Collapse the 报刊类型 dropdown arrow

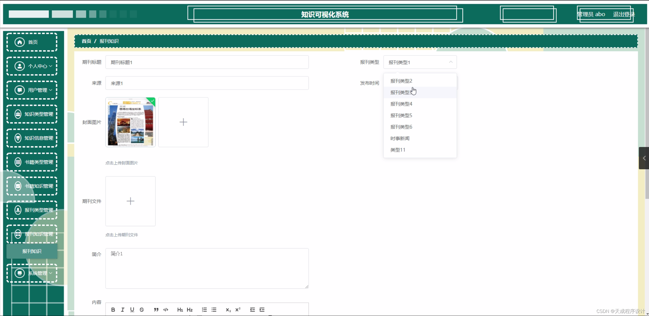click(x=451, y=62)
